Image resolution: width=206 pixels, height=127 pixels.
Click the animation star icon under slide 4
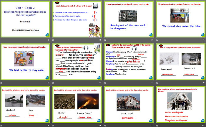pyautogui.click(x=157, y=40)
